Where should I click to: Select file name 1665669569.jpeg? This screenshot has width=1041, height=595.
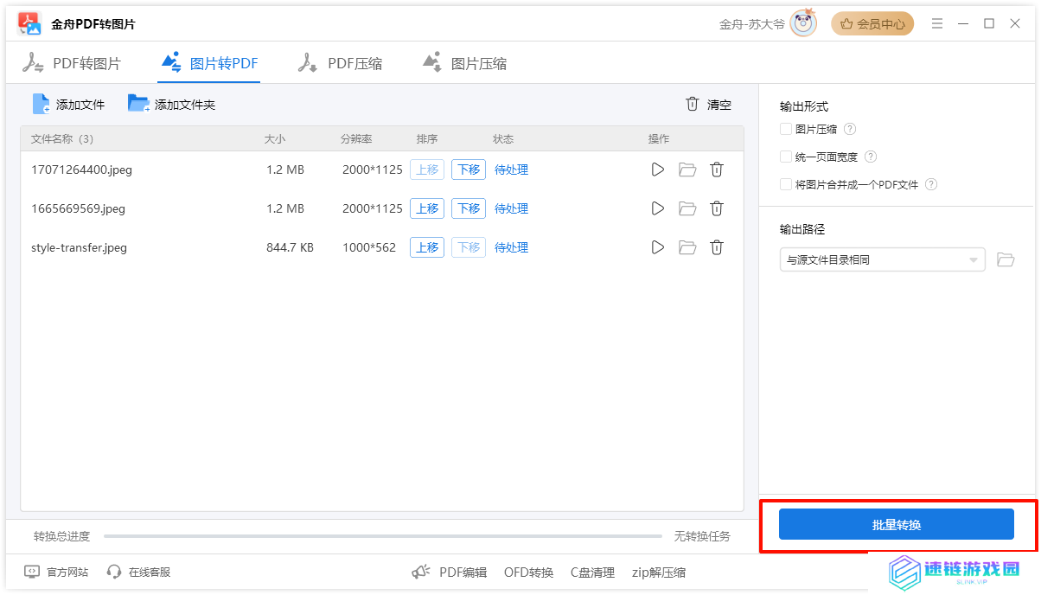[x=78, y=208]
